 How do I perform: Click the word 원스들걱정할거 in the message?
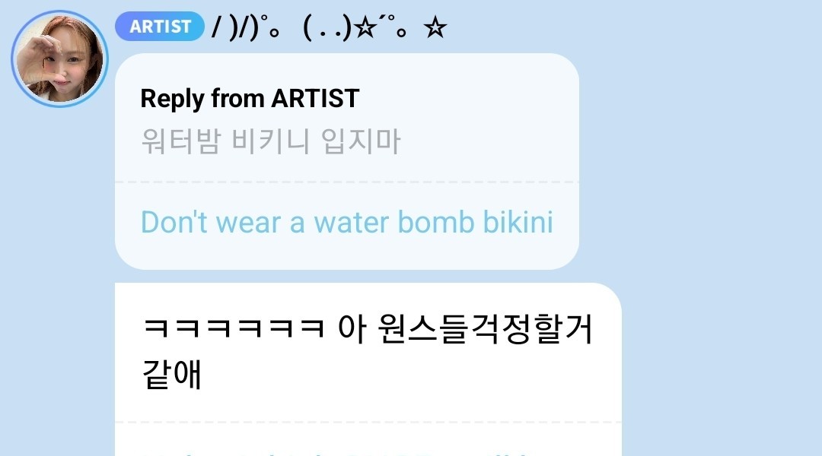click(x=485, y=329)
